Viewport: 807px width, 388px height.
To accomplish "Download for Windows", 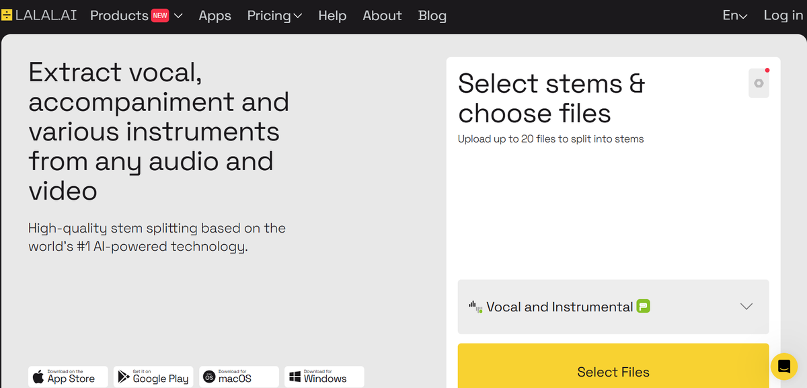I will [324, 377].
